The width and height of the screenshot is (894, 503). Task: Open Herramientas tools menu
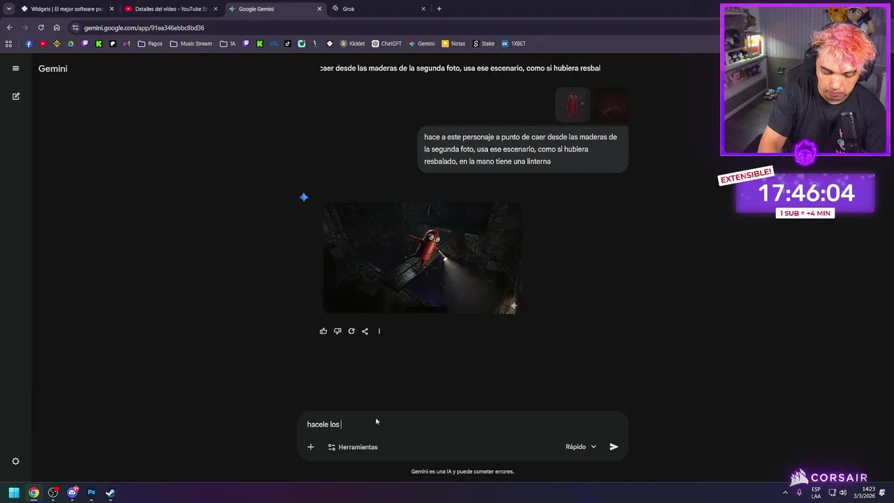[x=353, y=447]
